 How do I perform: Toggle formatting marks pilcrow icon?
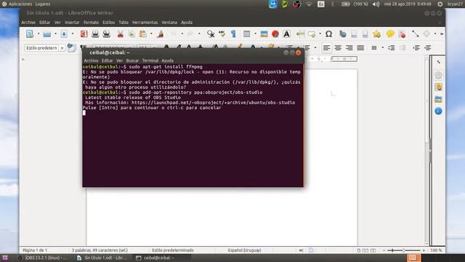[233, 34]
